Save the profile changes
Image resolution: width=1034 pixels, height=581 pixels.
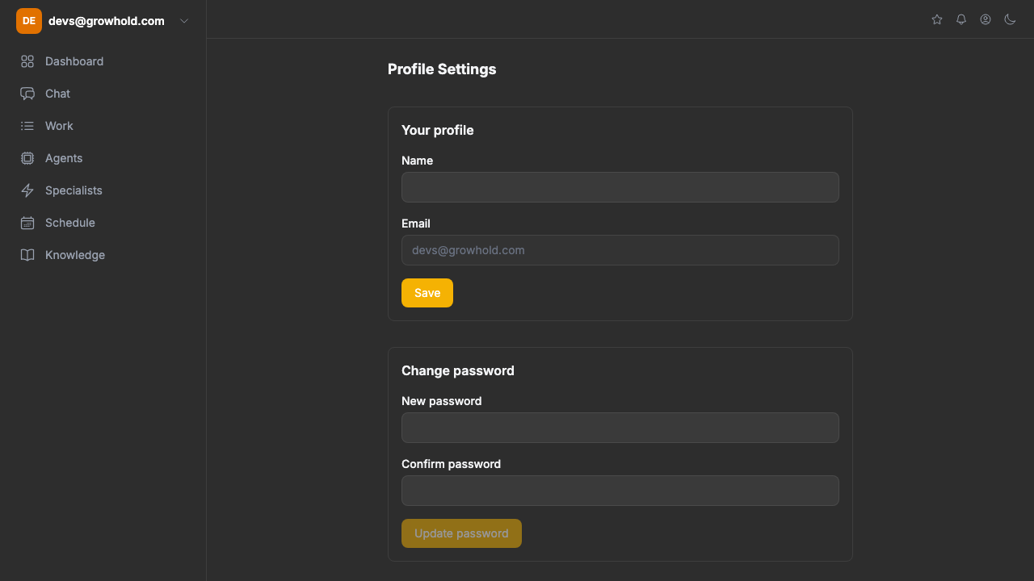point(427,292)
